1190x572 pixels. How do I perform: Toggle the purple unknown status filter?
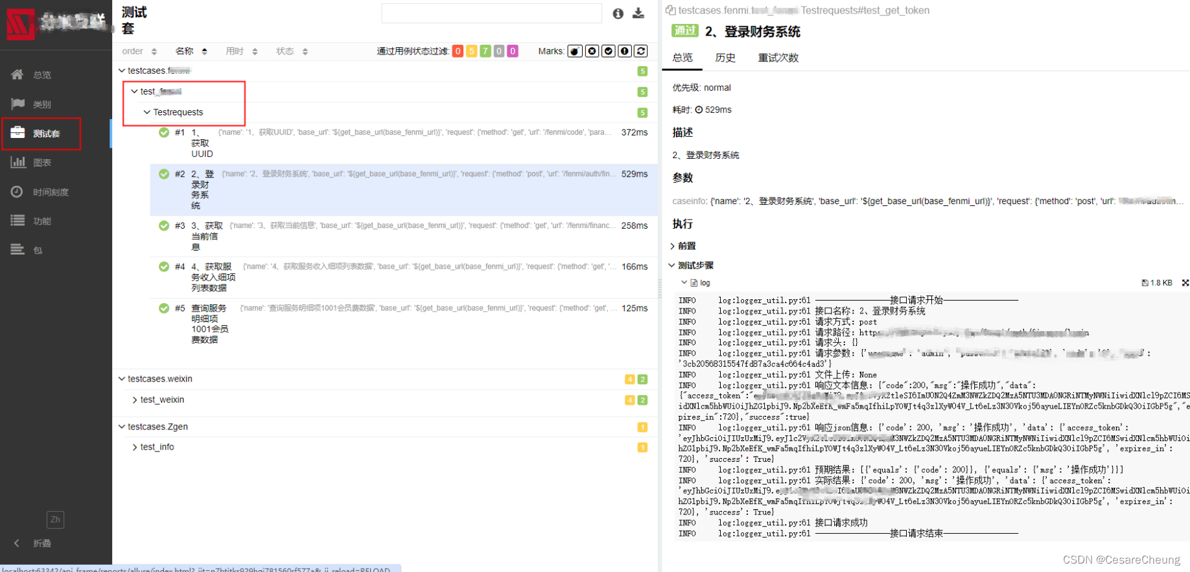513,51
